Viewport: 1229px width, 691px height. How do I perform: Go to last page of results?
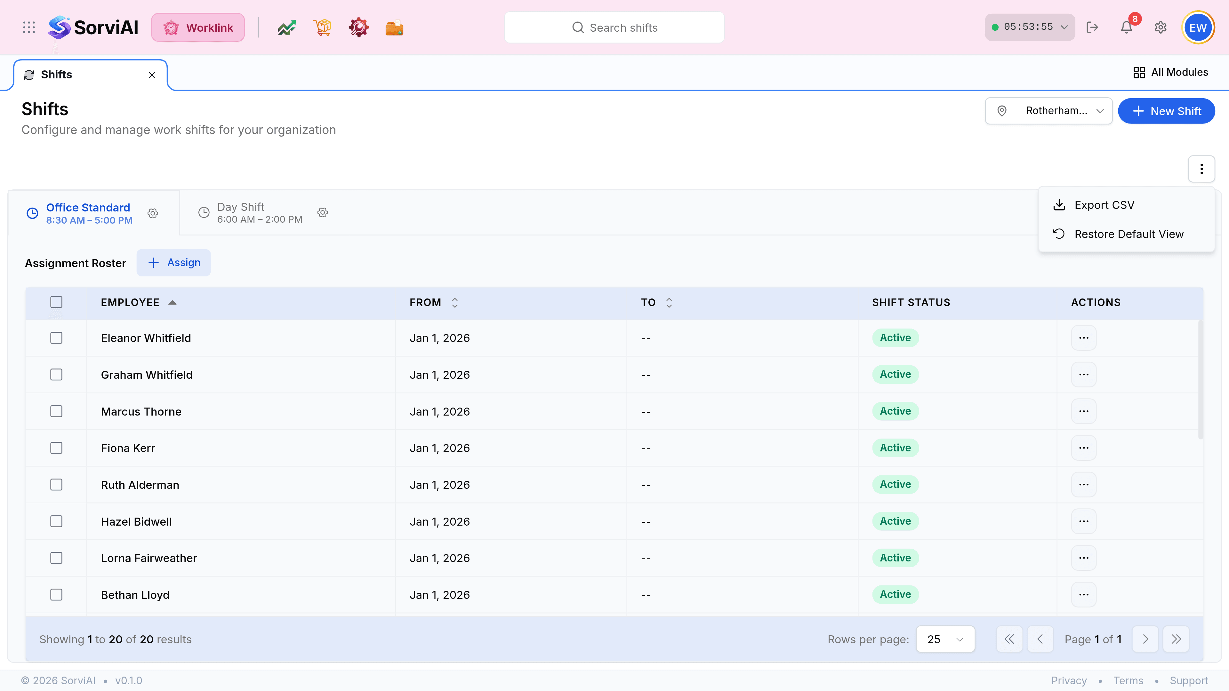pos(1176,639)
